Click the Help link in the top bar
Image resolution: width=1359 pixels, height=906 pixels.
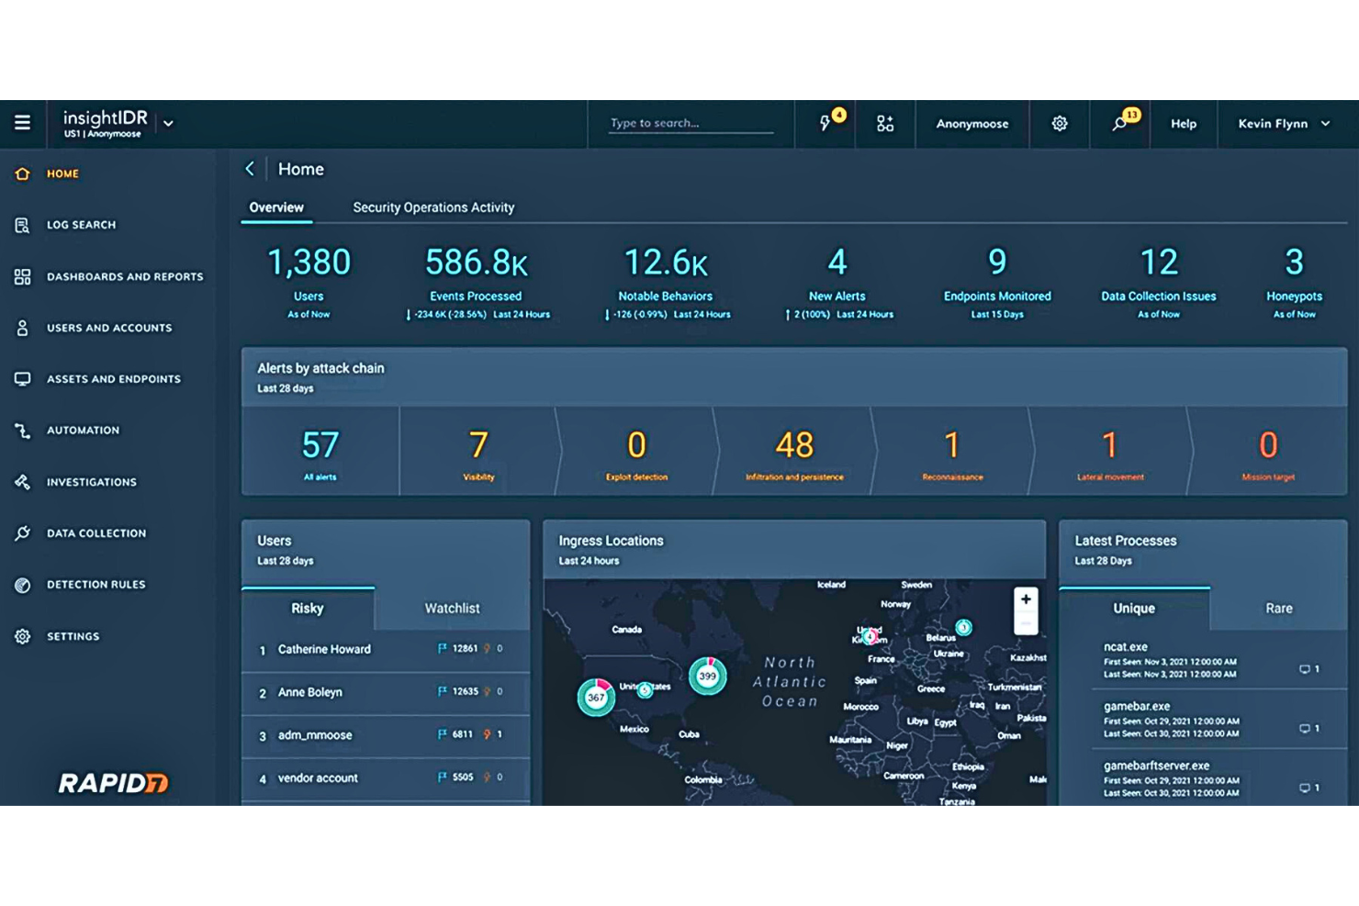(x=1183, y=123)
